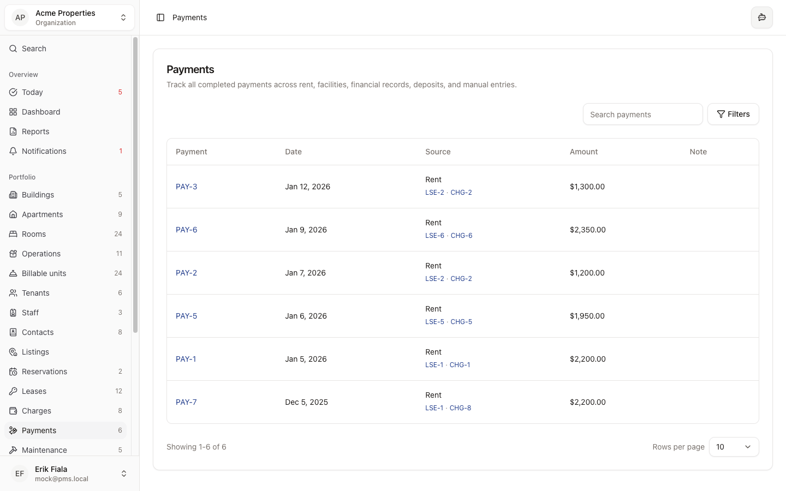This screenshot has height=491, width=786.
Task: Open Notifications via the bell icon
Action: point(13,151)
